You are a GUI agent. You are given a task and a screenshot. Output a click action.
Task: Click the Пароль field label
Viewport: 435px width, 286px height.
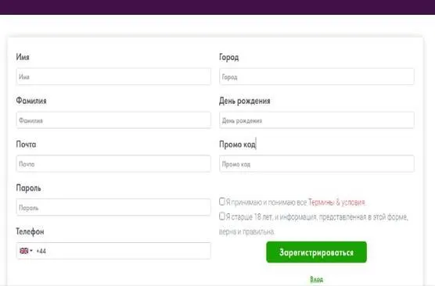click(x=29, y=188)
